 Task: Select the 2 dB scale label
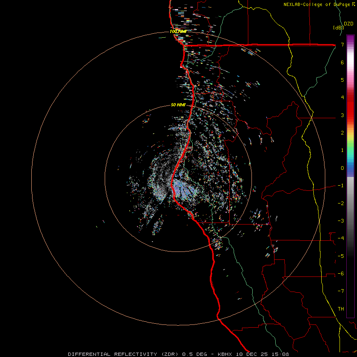coord(342,133)
